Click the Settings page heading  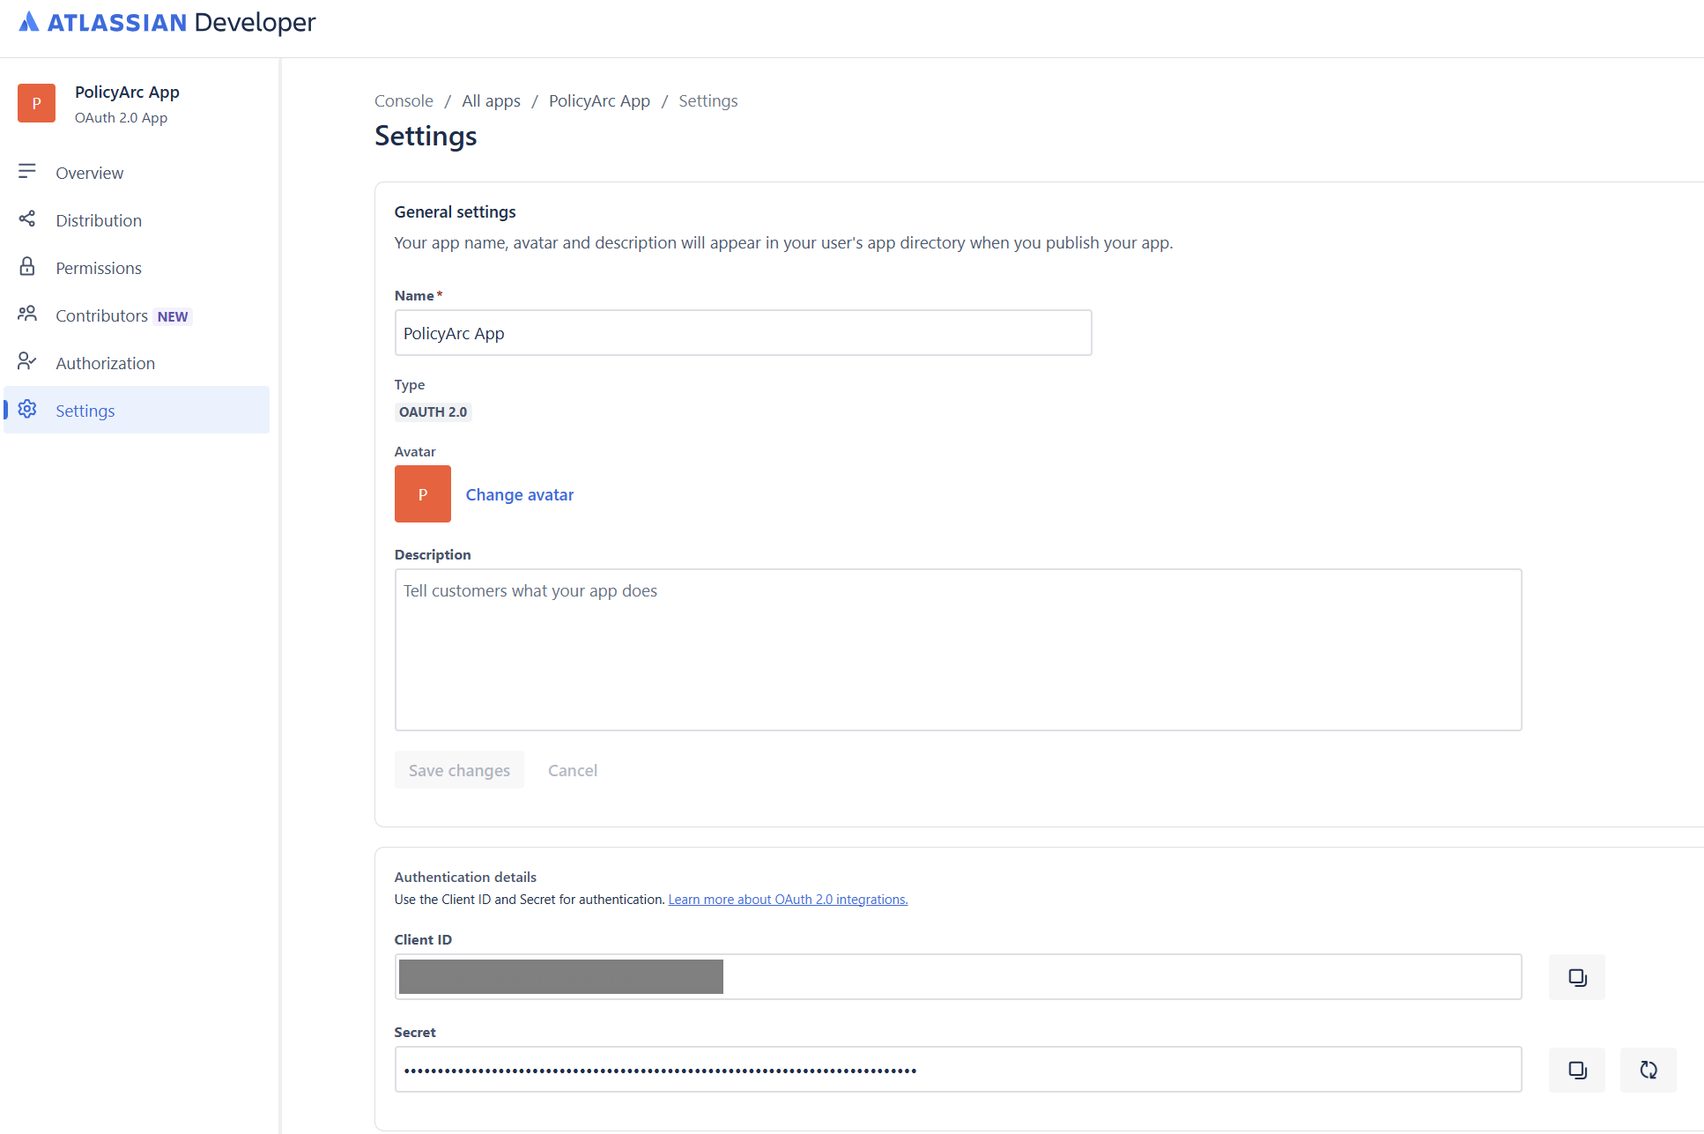[x=426, y=136]
